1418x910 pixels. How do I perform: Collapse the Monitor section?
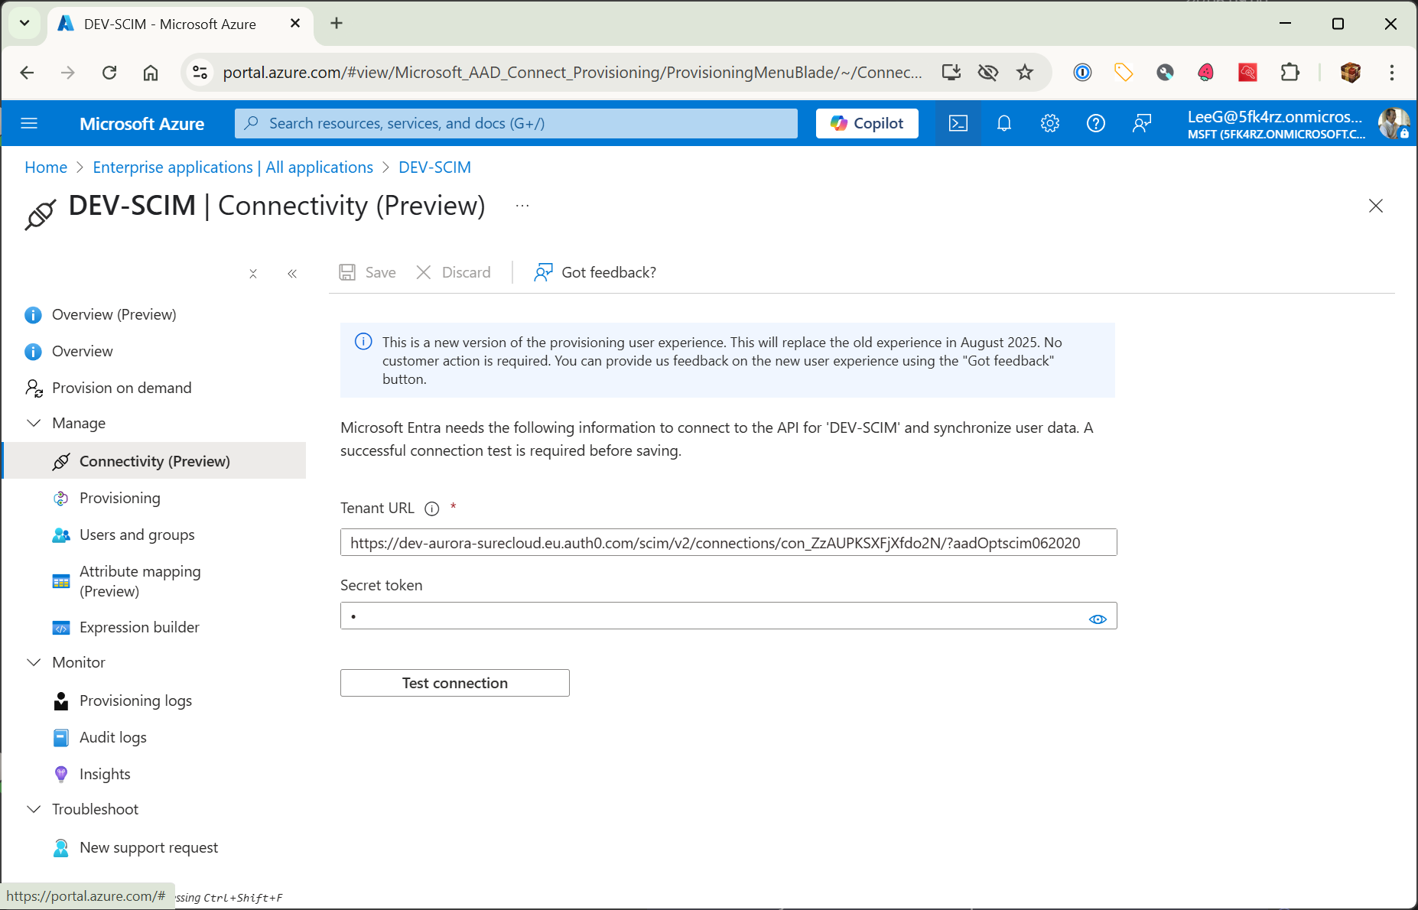34,662
